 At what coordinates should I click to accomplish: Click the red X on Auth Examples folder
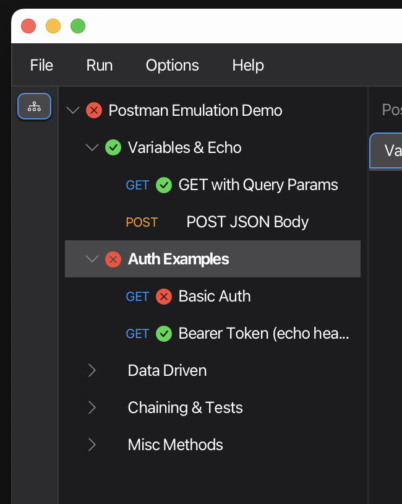(x=112, y=259)
